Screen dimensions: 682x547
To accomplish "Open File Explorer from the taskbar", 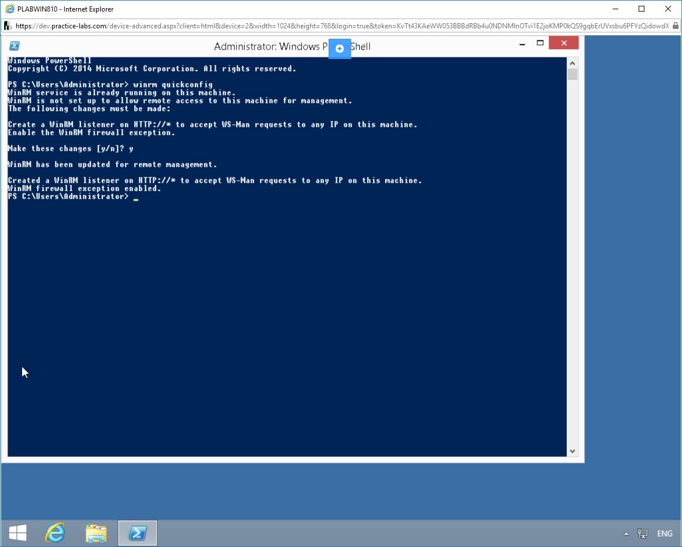I will click(x=96, y=534).
